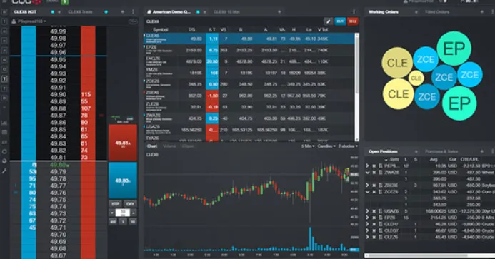This screenshot has height=259, width=495.
Task: Click price 49.90 in the HOT ladder
Action: point(58,94)
